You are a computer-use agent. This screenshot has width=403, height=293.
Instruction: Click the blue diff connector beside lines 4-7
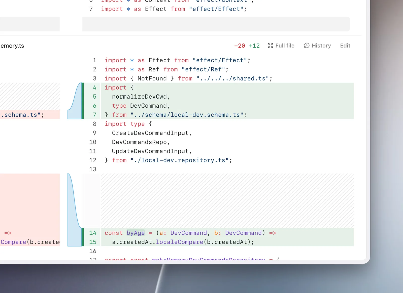[75, 101]
